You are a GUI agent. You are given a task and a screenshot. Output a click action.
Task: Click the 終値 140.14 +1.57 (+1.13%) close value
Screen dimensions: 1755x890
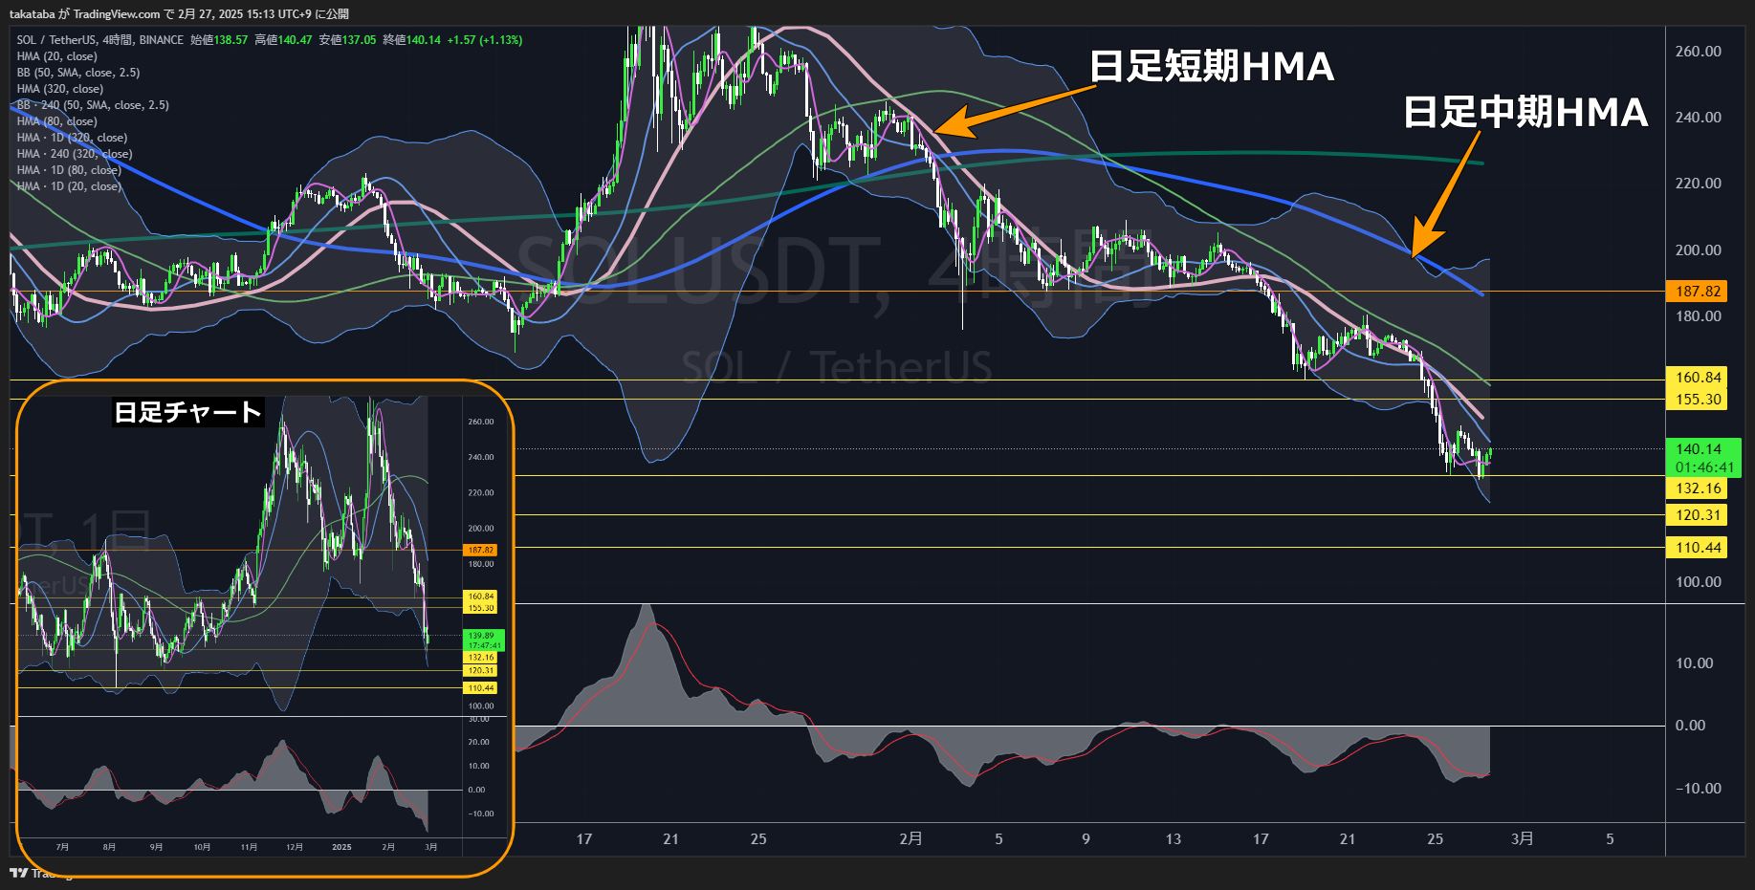pos(452,40)
